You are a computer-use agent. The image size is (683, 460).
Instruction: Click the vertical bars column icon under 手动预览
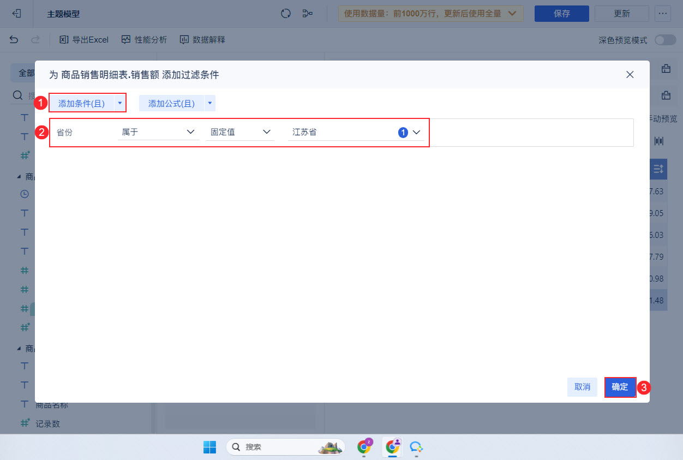(659, 141)
